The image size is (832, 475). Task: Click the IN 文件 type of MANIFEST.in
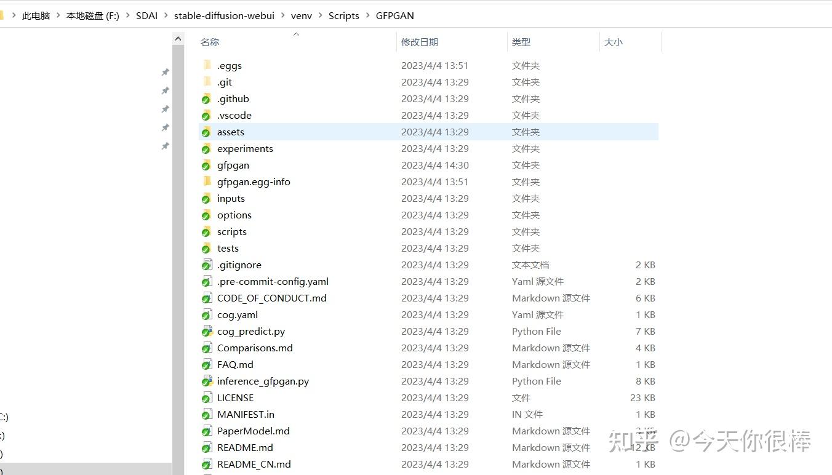click(527, 414)
